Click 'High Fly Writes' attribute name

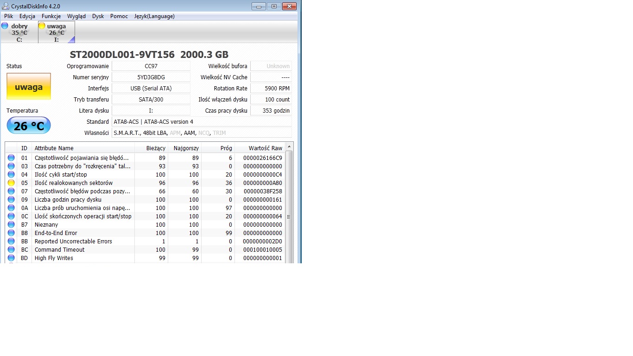click(x=54, y=258)
